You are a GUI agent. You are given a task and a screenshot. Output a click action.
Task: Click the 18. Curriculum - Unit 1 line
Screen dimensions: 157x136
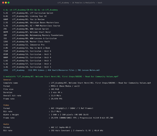[x=27, y=67]
